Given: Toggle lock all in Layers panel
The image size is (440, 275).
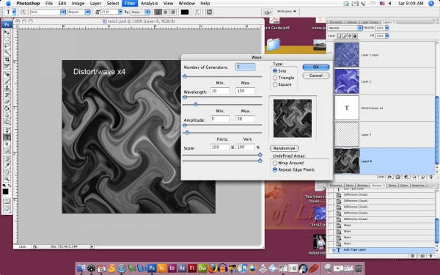Looking at the screenshot, I should coord(355,36).
